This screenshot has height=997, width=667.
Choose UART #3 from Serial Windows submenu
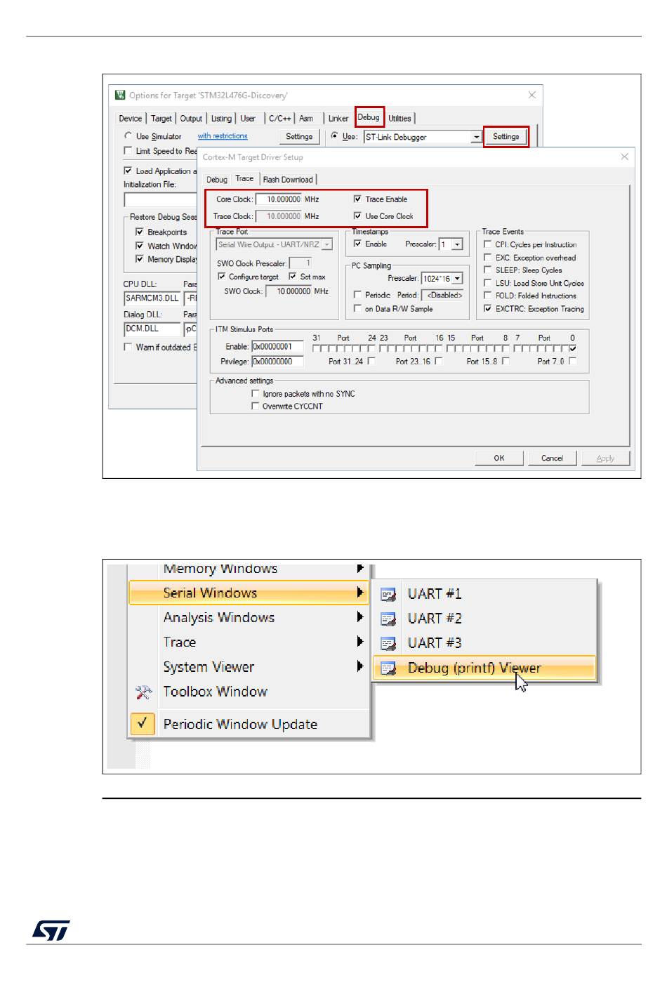tap(484, 643)
